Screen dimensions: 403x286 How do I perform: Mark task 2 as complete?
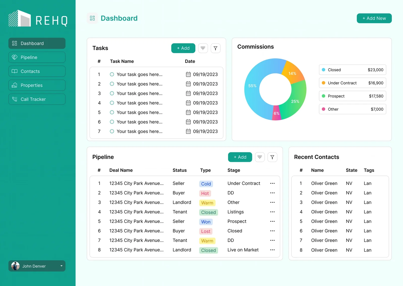pos(112,84)
